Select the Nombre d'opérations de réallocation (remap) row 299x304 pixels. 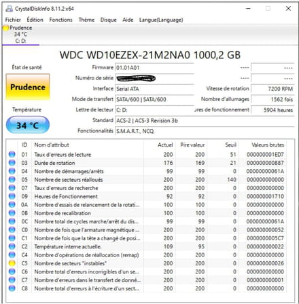[x=147, y=255]
